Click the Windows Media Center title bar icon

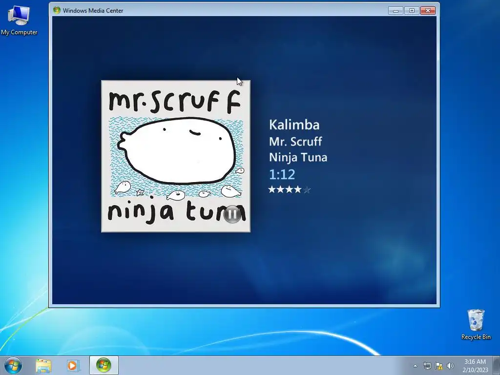point(57,10)
